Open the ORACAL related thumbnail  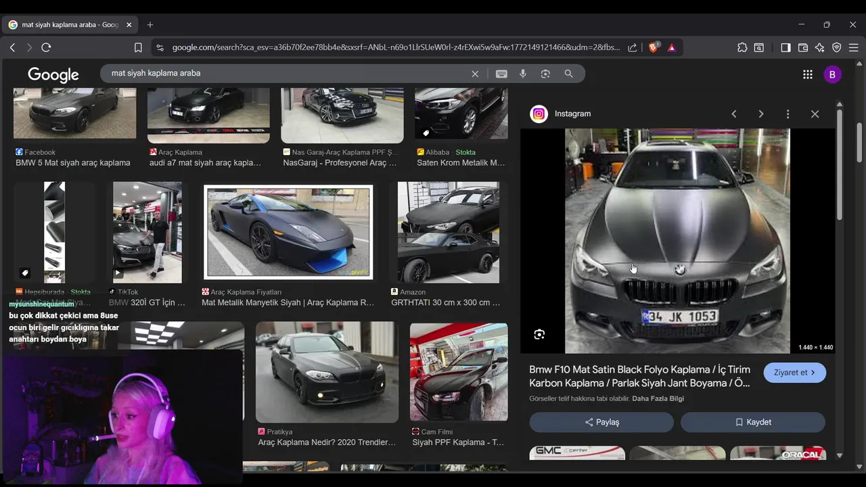pyautogui.click(x=778, y=453)
